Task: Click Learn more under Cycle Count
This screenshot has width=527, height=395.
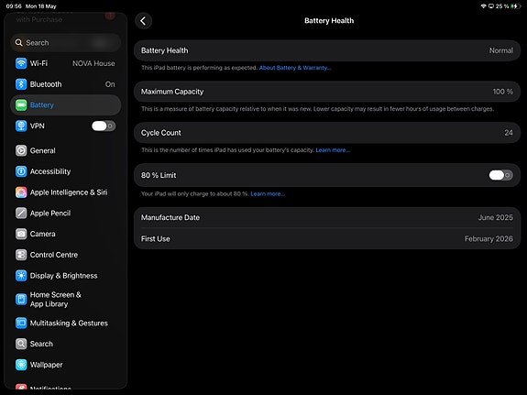Action: 333,150
